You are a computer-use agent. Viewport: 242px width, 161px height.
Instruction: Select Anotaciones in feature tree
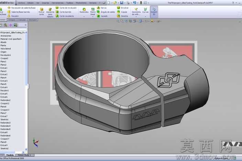coord(6,36)
